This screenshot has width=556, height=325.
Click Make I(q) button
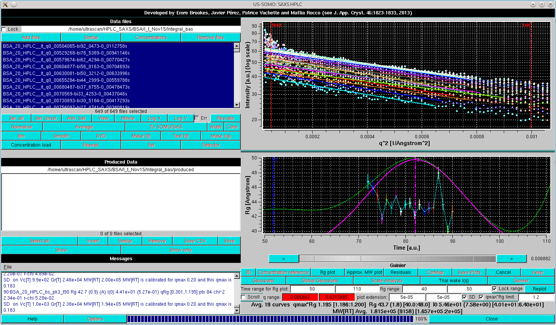coord(221,136)
